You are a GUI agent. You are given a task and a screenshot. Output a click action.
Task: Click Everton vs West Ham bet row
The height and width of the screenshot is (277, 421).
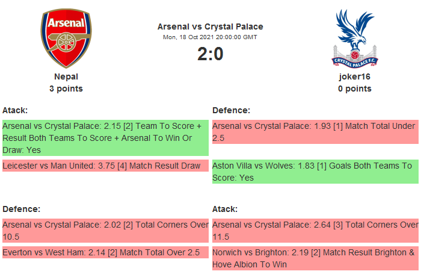coord(105,252)
